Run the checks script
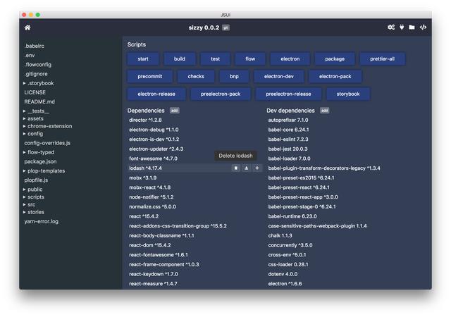The image size is (451, 317). 196,76
